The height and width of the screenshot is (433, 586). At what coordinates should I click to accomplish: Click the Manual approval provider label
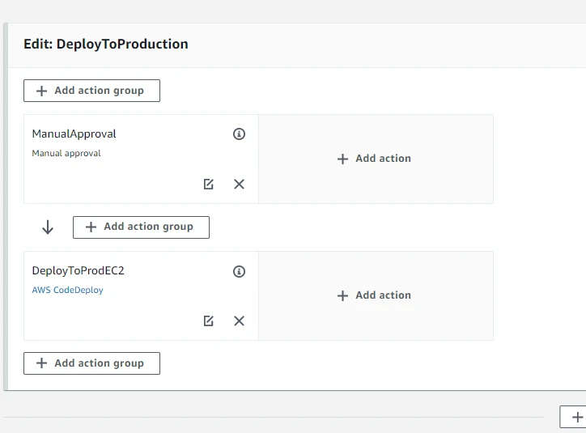click(66, 153)
